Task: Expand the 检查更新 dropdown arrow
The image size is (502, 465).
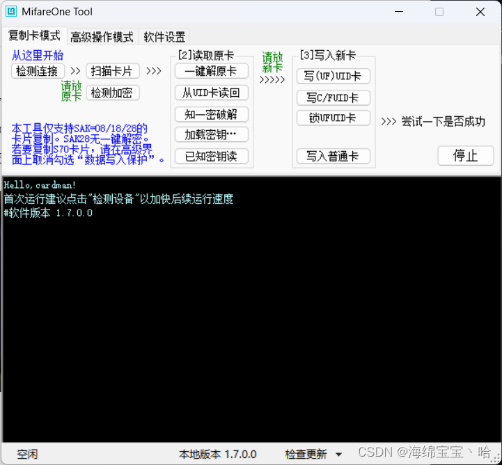Action: pyautogui.click(x=338, y=455)
